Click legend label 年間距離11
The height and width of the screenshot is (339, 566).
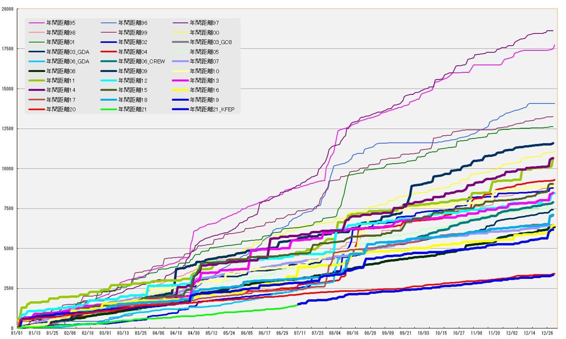[x=61, y=81]
